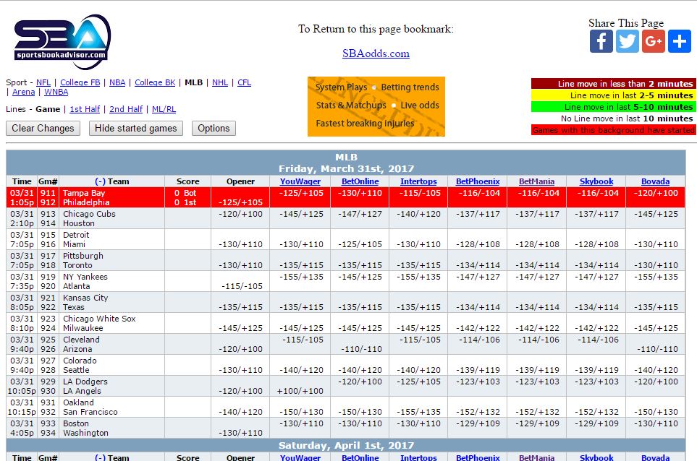The width and height of the screenshot is (697, 461).
Task: Click the Opener column header for Friday
Action: [240, 181]
